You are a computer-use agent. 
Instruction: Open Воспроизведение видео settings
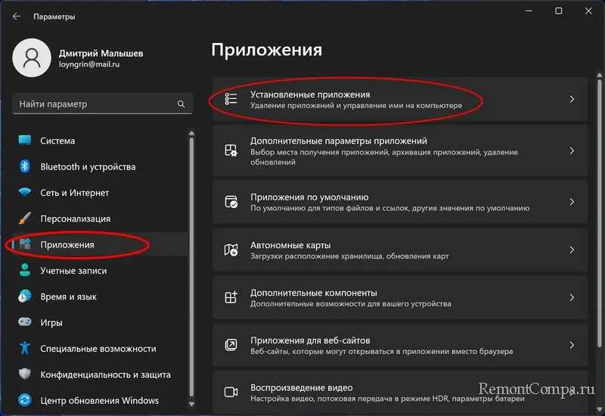[400, 392]
